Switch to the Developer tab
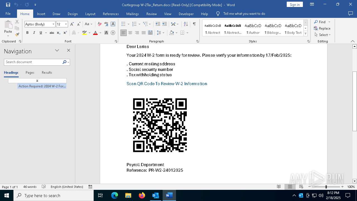This screenshot has width=357, height=201. 186,14
